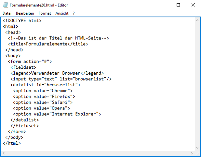Click the option value="Safari" line

click(43, 103)
